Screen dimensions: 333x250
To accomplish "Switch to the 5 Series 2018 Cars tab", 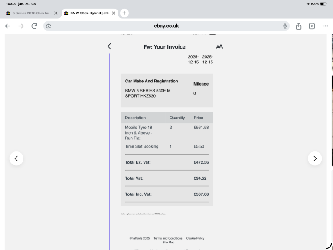I will [x=28, y=13].
